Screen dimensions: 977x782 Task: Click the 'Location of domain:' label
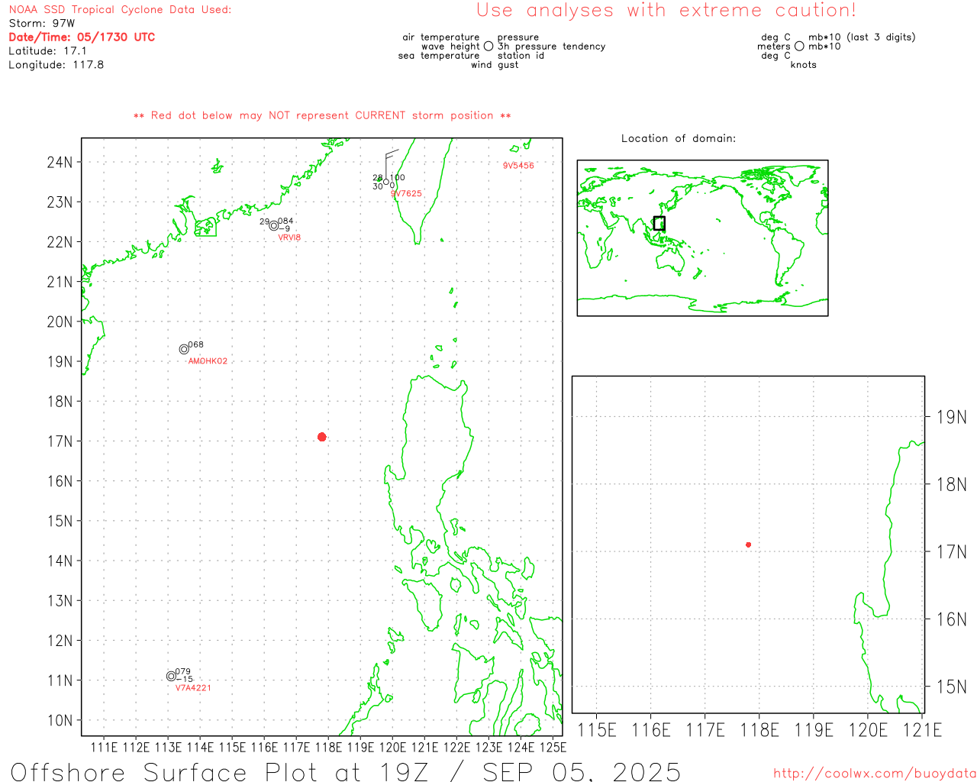[x=679, y=138]
